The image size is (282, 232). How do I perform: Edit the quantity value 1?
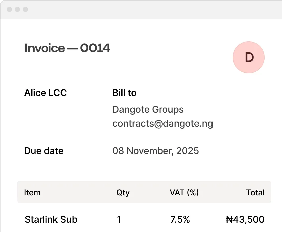[119, 219]
